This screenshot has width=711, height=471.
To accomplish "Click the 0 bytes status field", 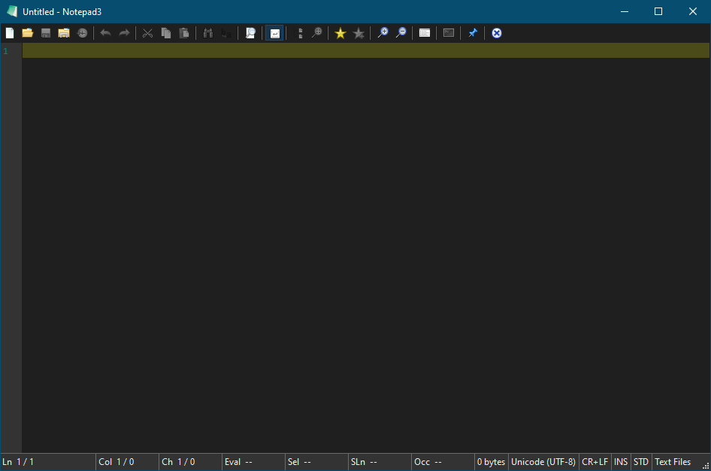I will point(491,462).
